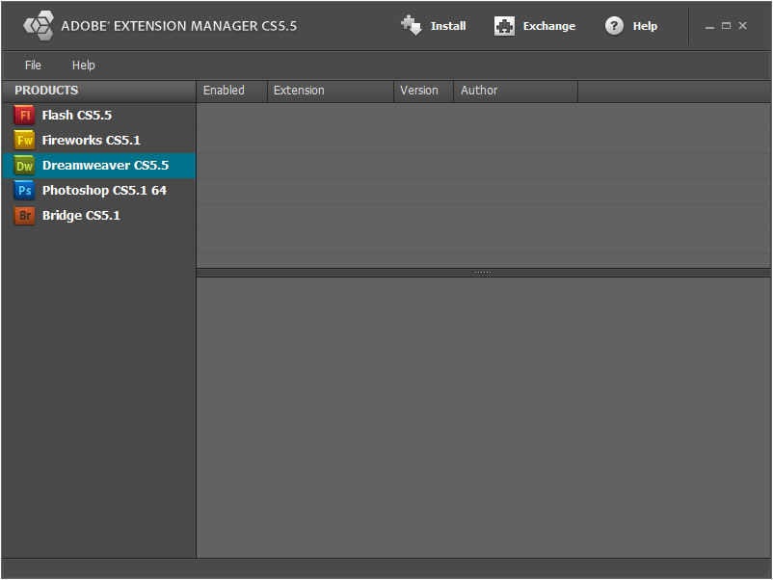Click the Photoshop Ps icon
773x580 pixels.
(23, 190)
